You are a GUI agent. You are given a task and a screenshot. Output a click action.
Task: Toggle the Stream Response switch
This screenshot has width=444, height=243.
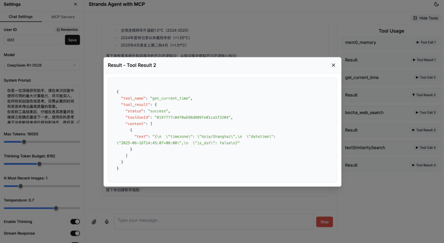75,233
